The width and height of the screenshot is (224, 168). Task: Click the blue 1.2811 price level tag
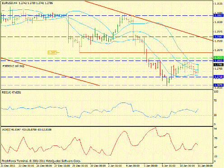pyautogui.click(x=219, y=61)
